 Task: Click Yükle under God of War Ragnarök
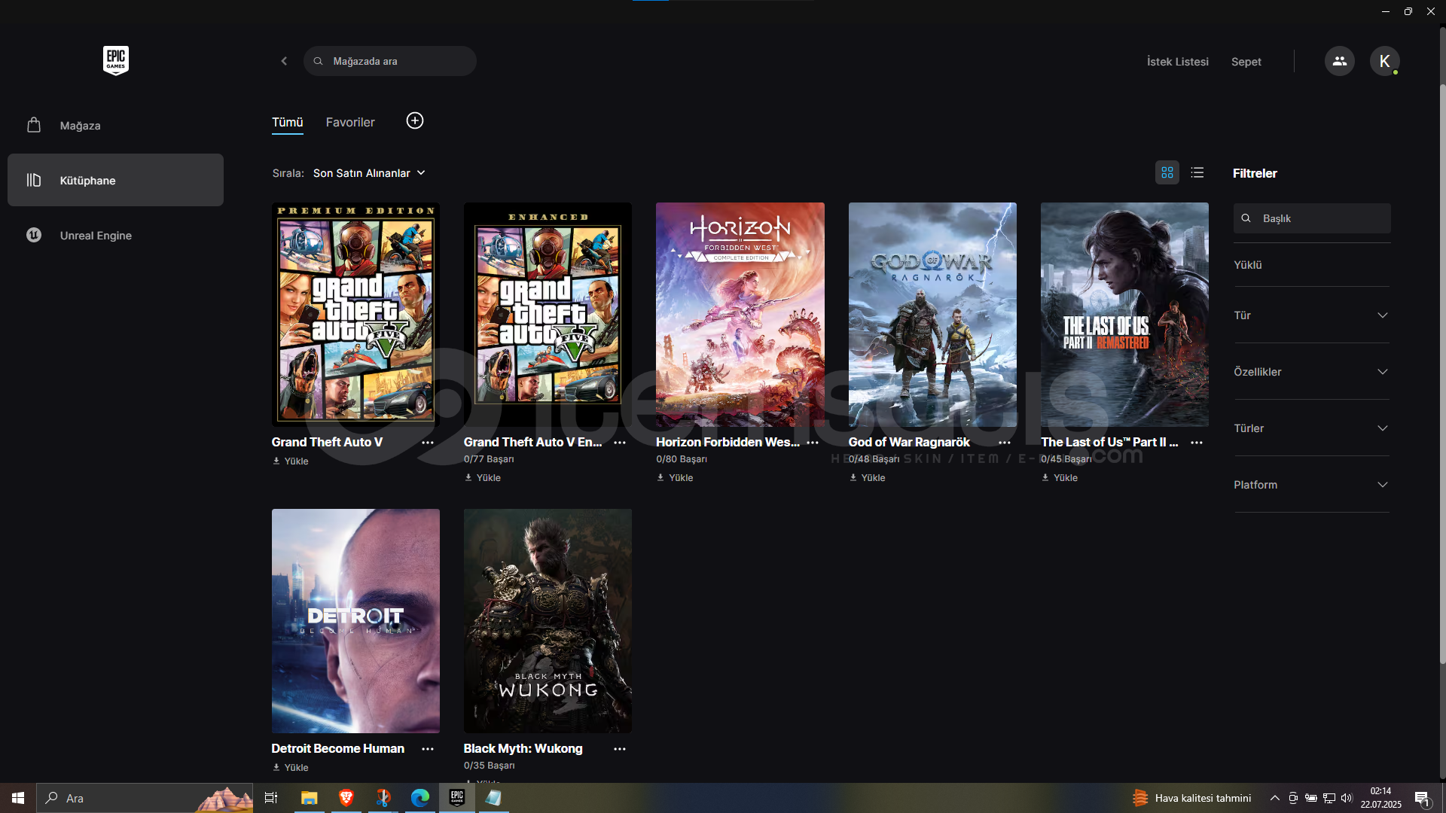click(x=868, y=478)
